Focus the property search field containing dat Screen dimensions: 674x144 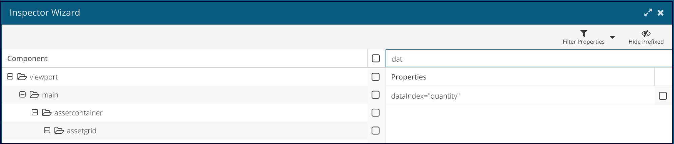point(529,59)
